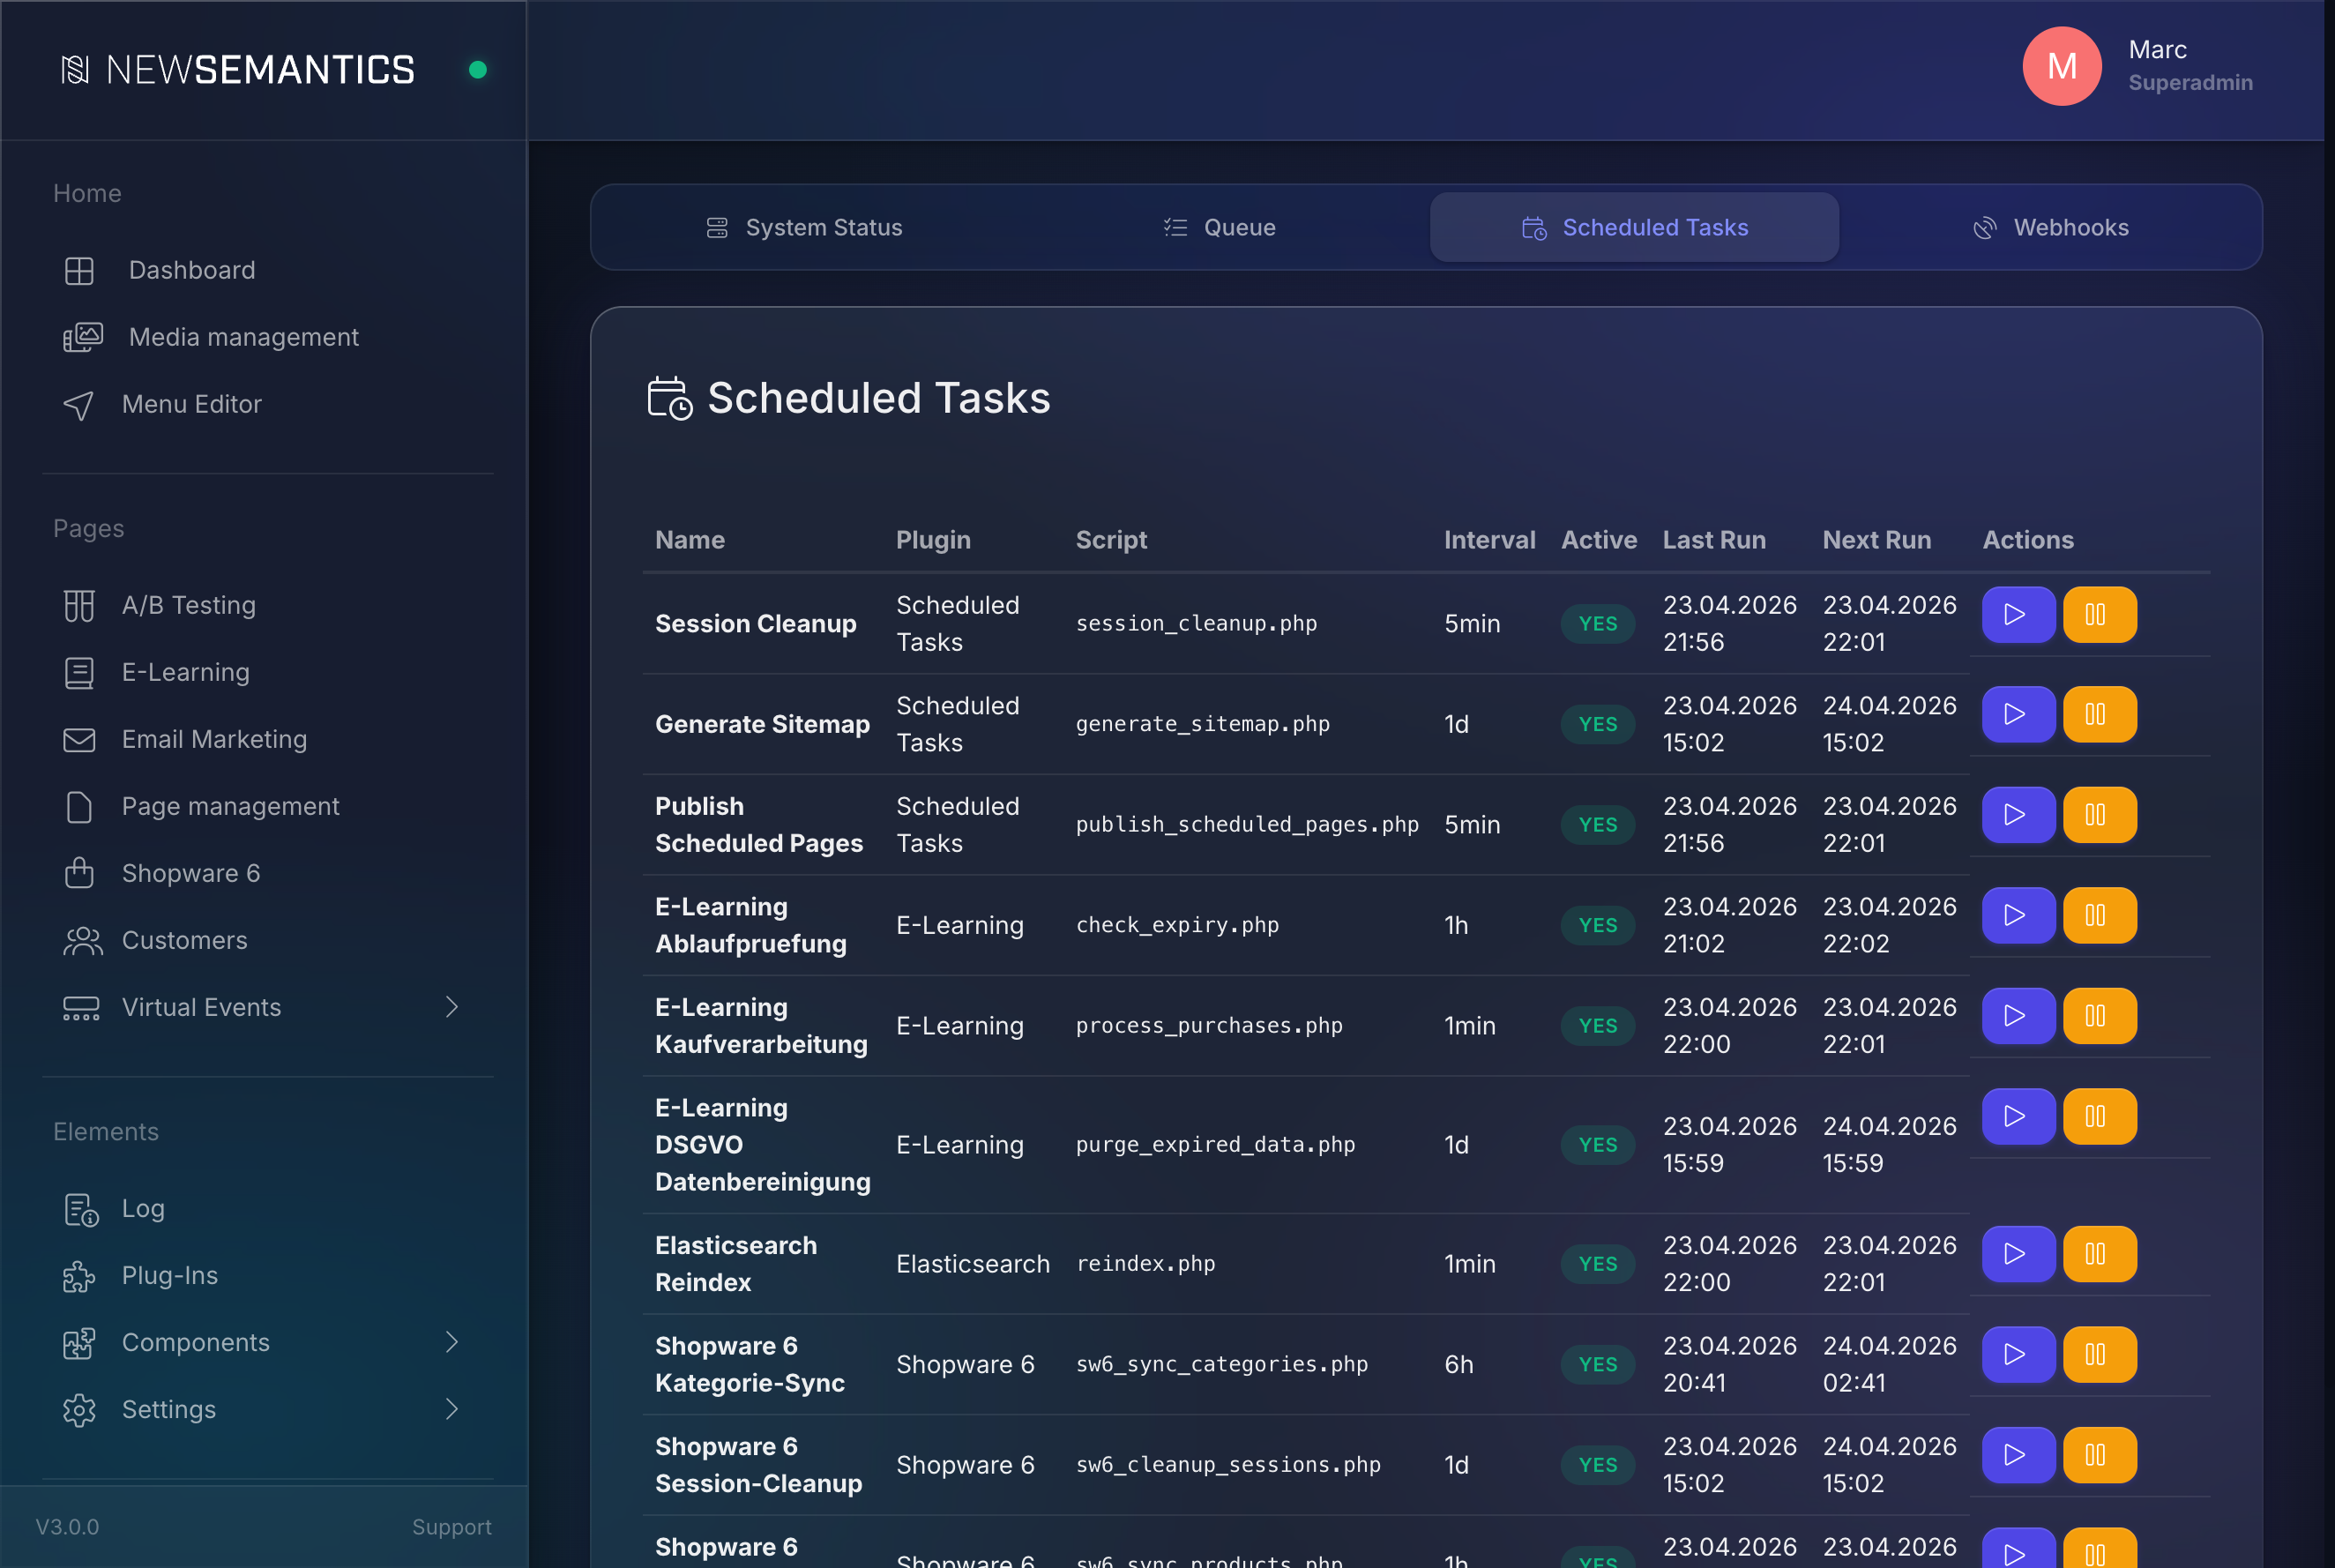Select the Scheduled Tasks tab

pos(1634,227)
